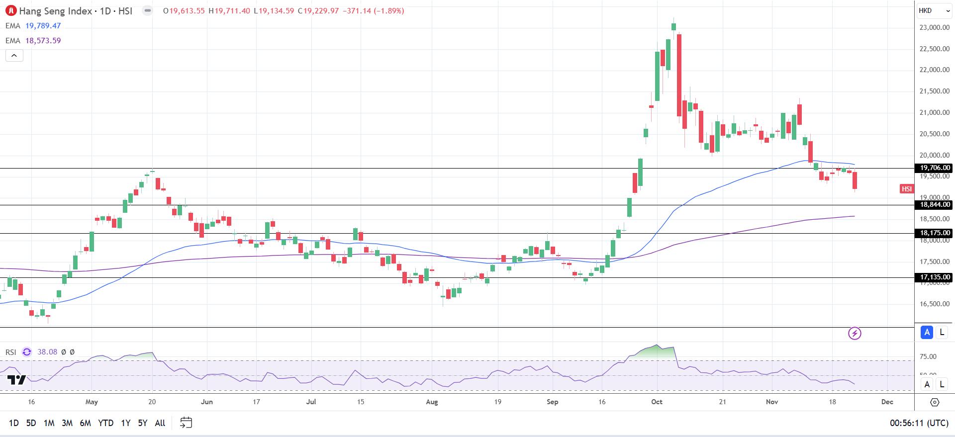955x437 pixels.
Task: Click the Hang Seng Index · 1D · HSI title
Action: tap(76, 11)
